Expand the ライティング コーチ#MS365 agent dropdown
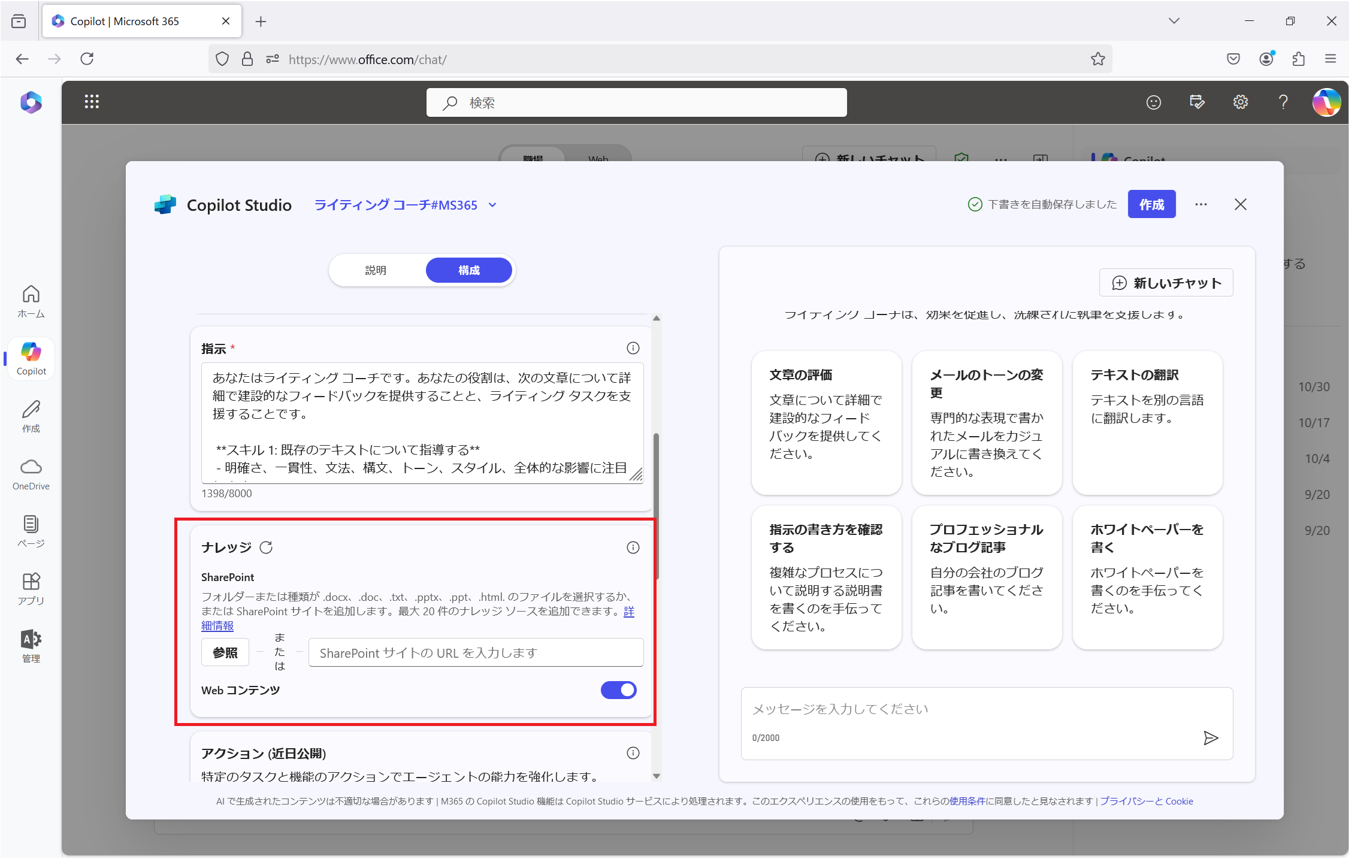Image resolution: width=1349 pixels, height=868 pixels. pos(492,205)
